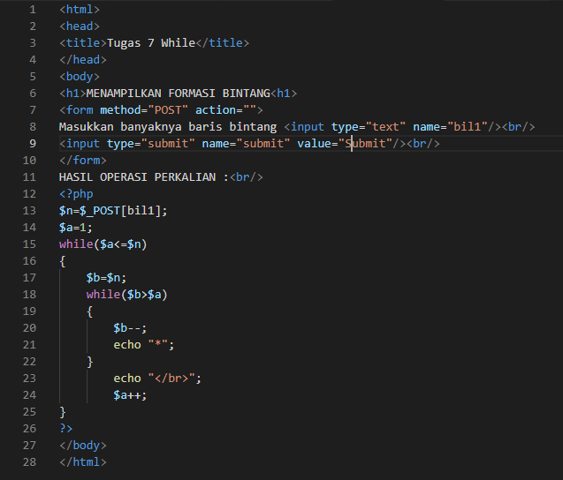Click the ?> closing PHP tag on line 26

click(x=66, y=429)
